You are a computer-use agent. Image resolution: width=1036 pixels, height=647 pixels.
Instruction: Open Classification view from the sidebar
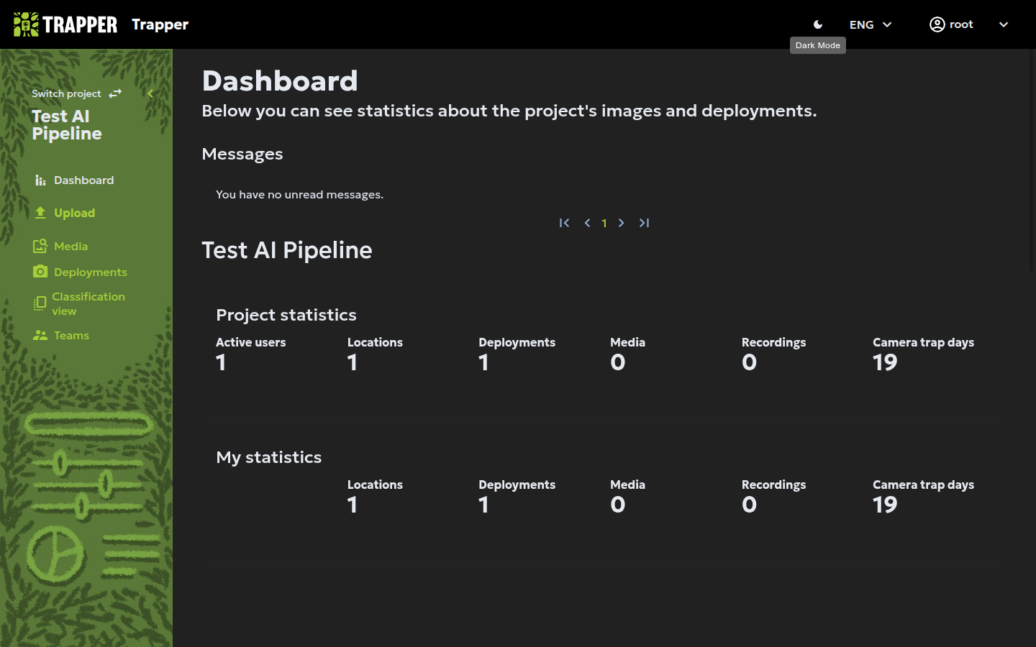point(88,303)
